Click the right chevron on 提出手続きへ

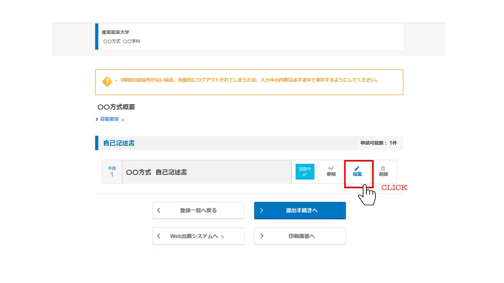click(x=261, y=210)
